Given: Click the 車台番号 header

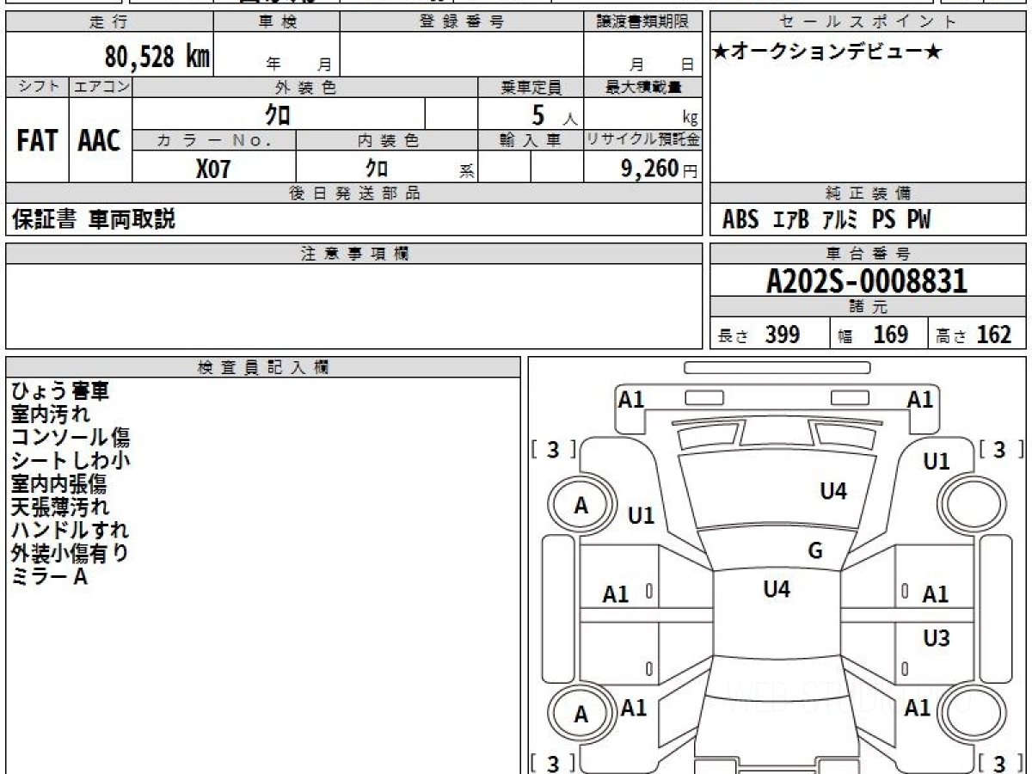Looking at the screenshot, I should (869, 254).
